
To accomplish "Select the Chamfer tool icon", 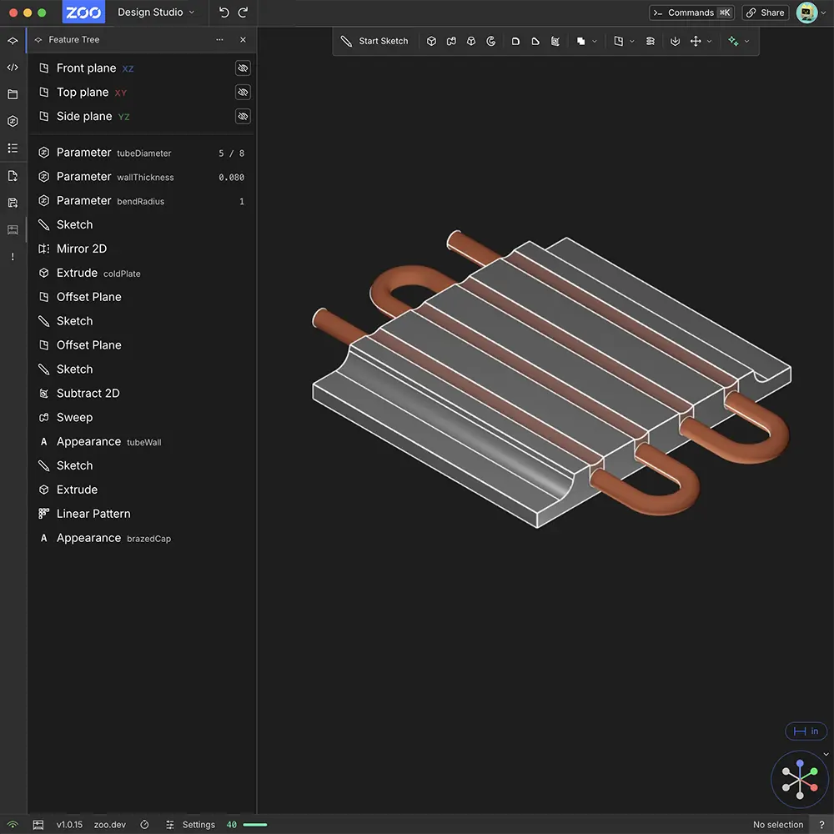I will [535, 41].
